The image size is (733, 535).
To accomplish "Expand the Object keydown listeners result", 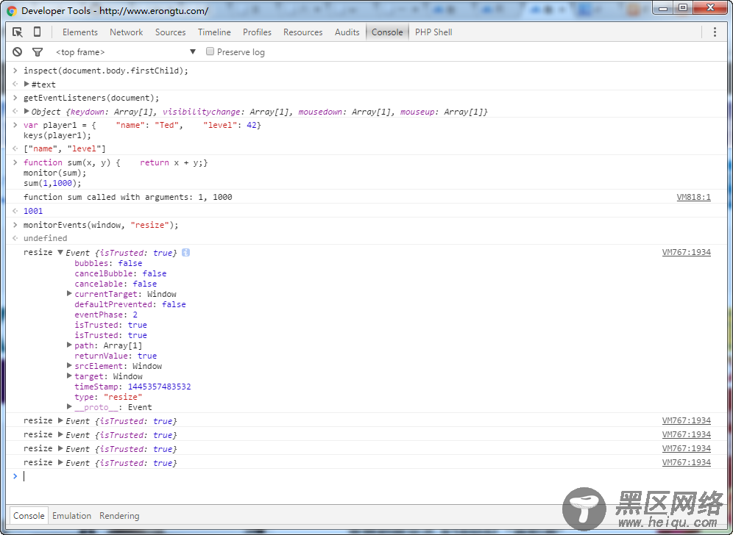I will pos(26,111).
